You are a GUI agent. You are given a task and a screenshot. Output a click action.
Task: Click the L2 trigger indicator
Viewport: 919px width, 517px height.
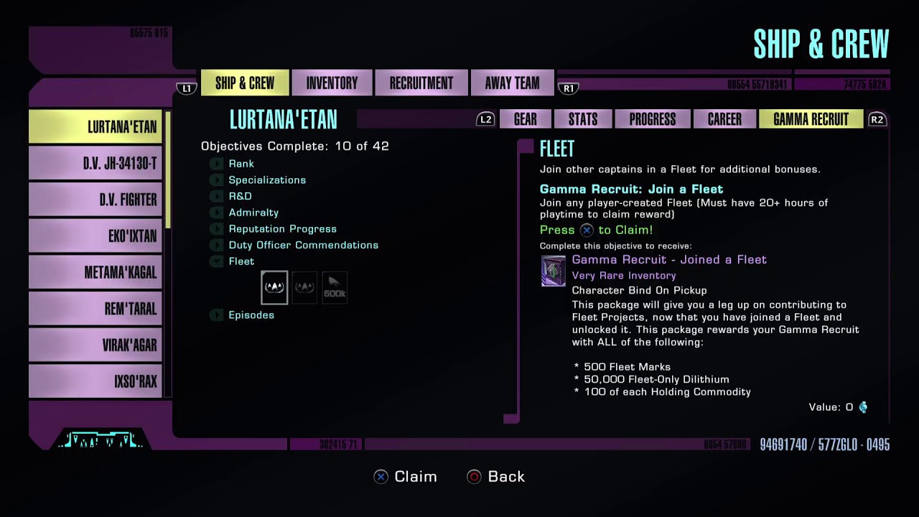click(486, 119)
